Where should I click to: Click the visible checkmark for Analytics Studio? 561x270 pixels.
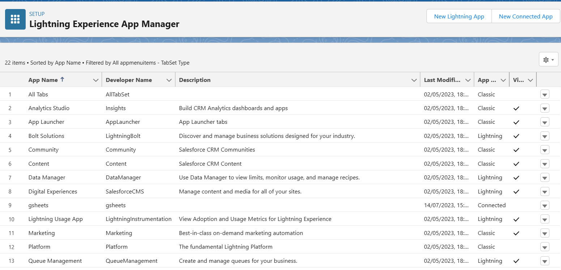pos(517,108)
